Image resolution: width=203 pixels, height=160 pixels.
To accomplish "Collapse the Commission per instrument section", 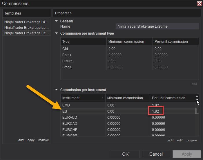I will pyautogui.click(x=57, y=90).
